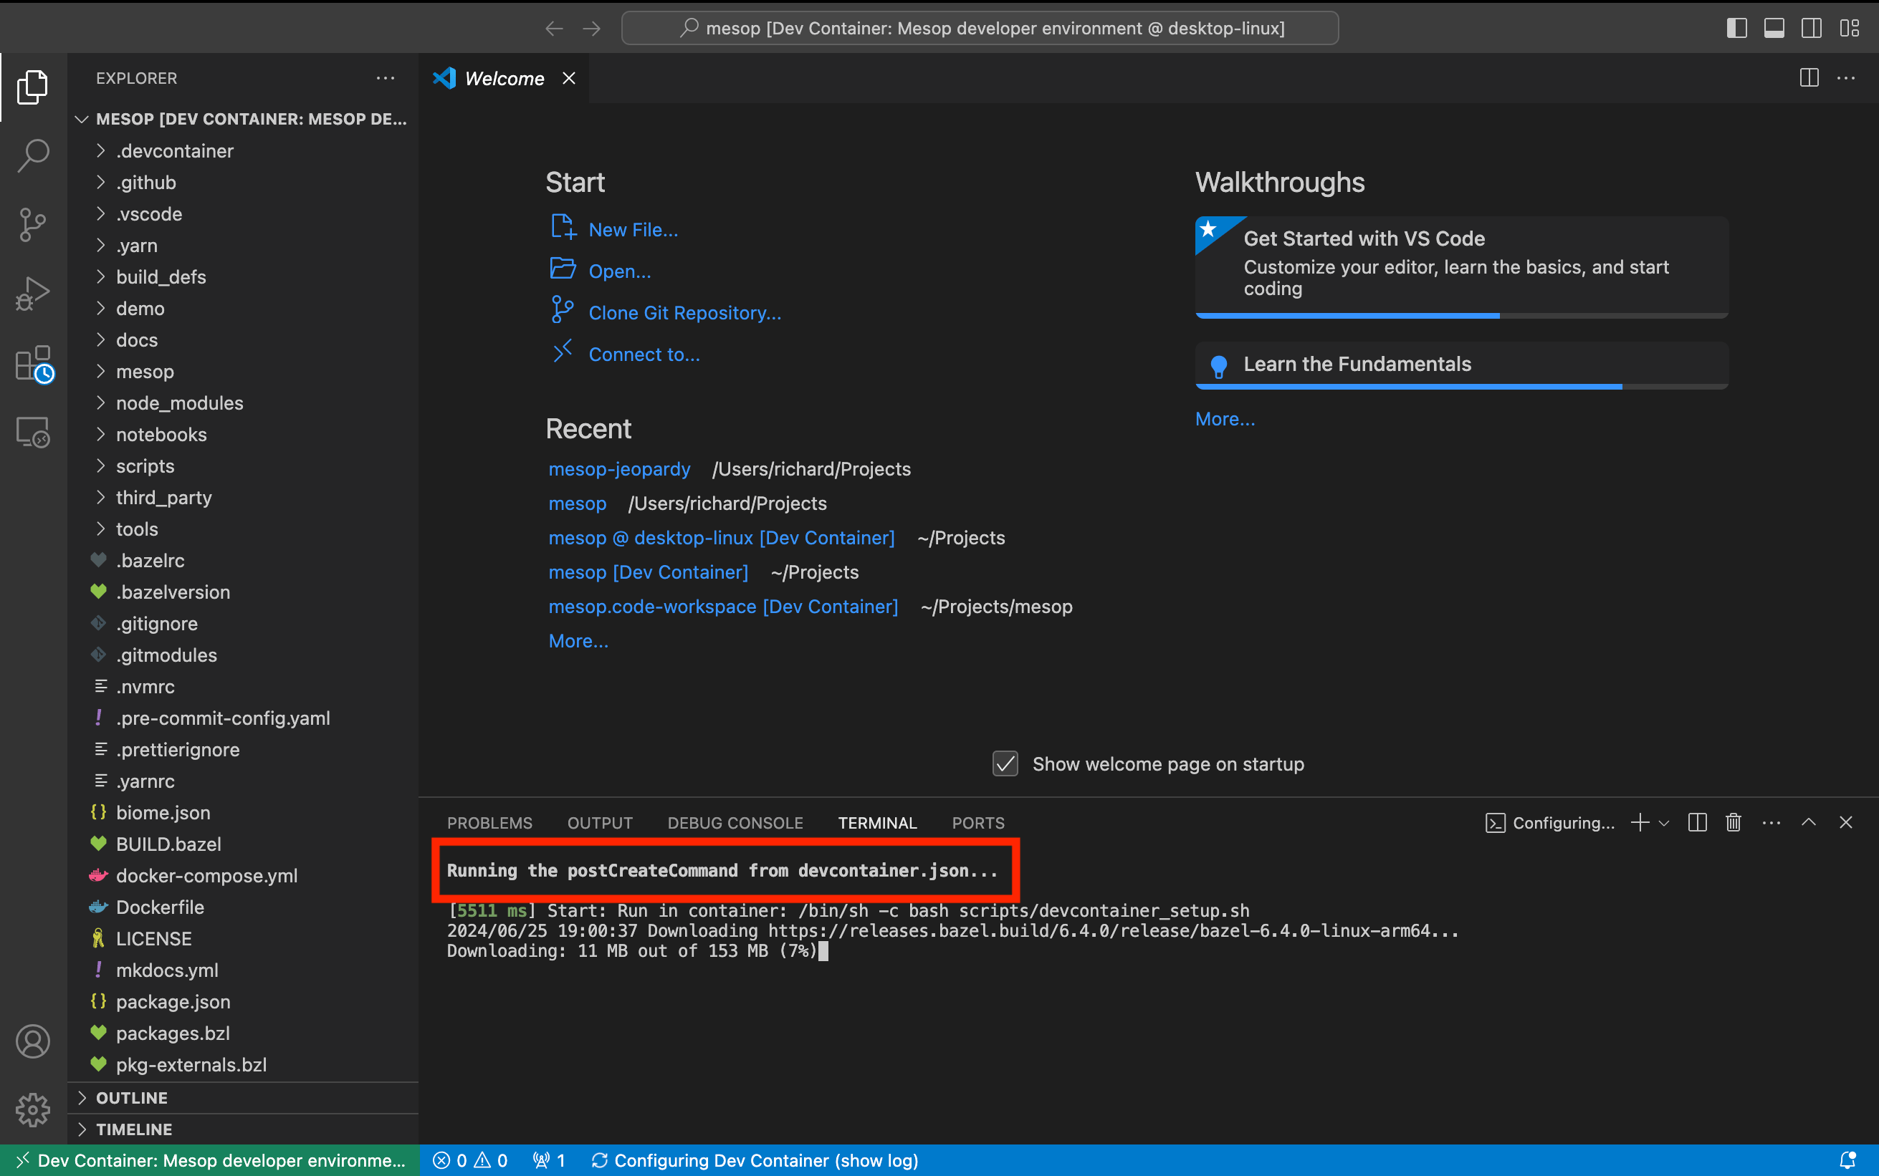This screenshot has width=1879, height=1176.
Task: Expand the mesop folder in Explorer
Action: pos(145,371)
